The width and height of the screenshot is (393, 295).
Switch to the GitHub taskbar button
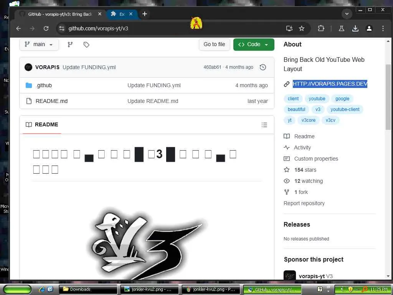[272, 290]
